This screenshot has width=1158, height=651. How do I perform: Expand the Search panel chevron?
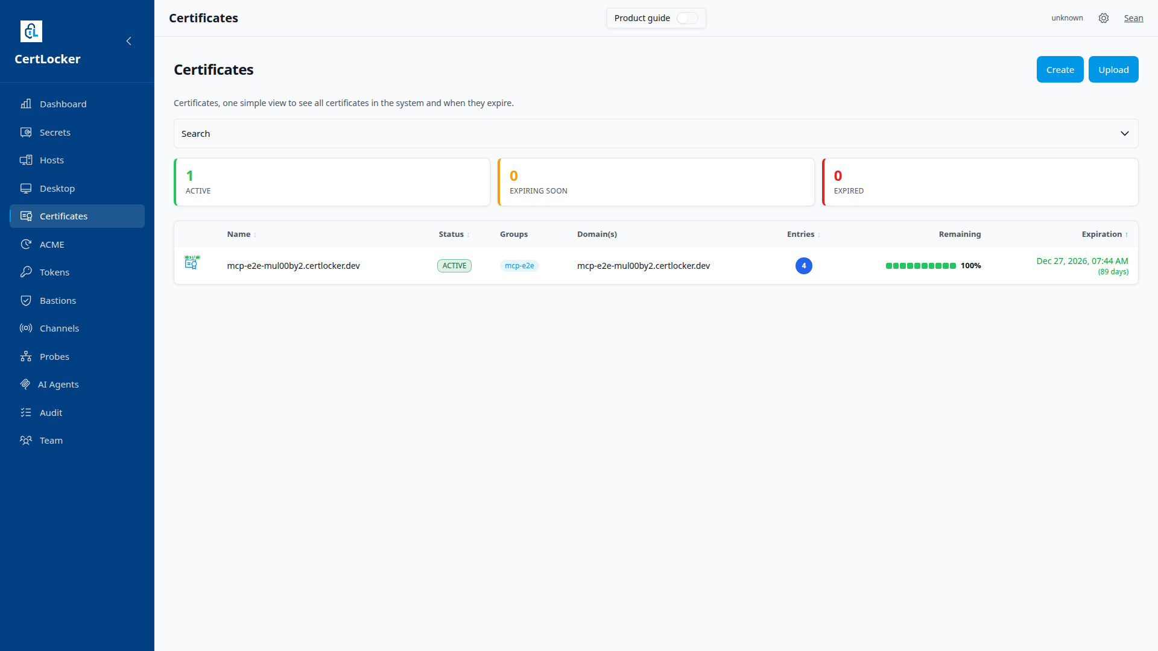pos(1125,134)
